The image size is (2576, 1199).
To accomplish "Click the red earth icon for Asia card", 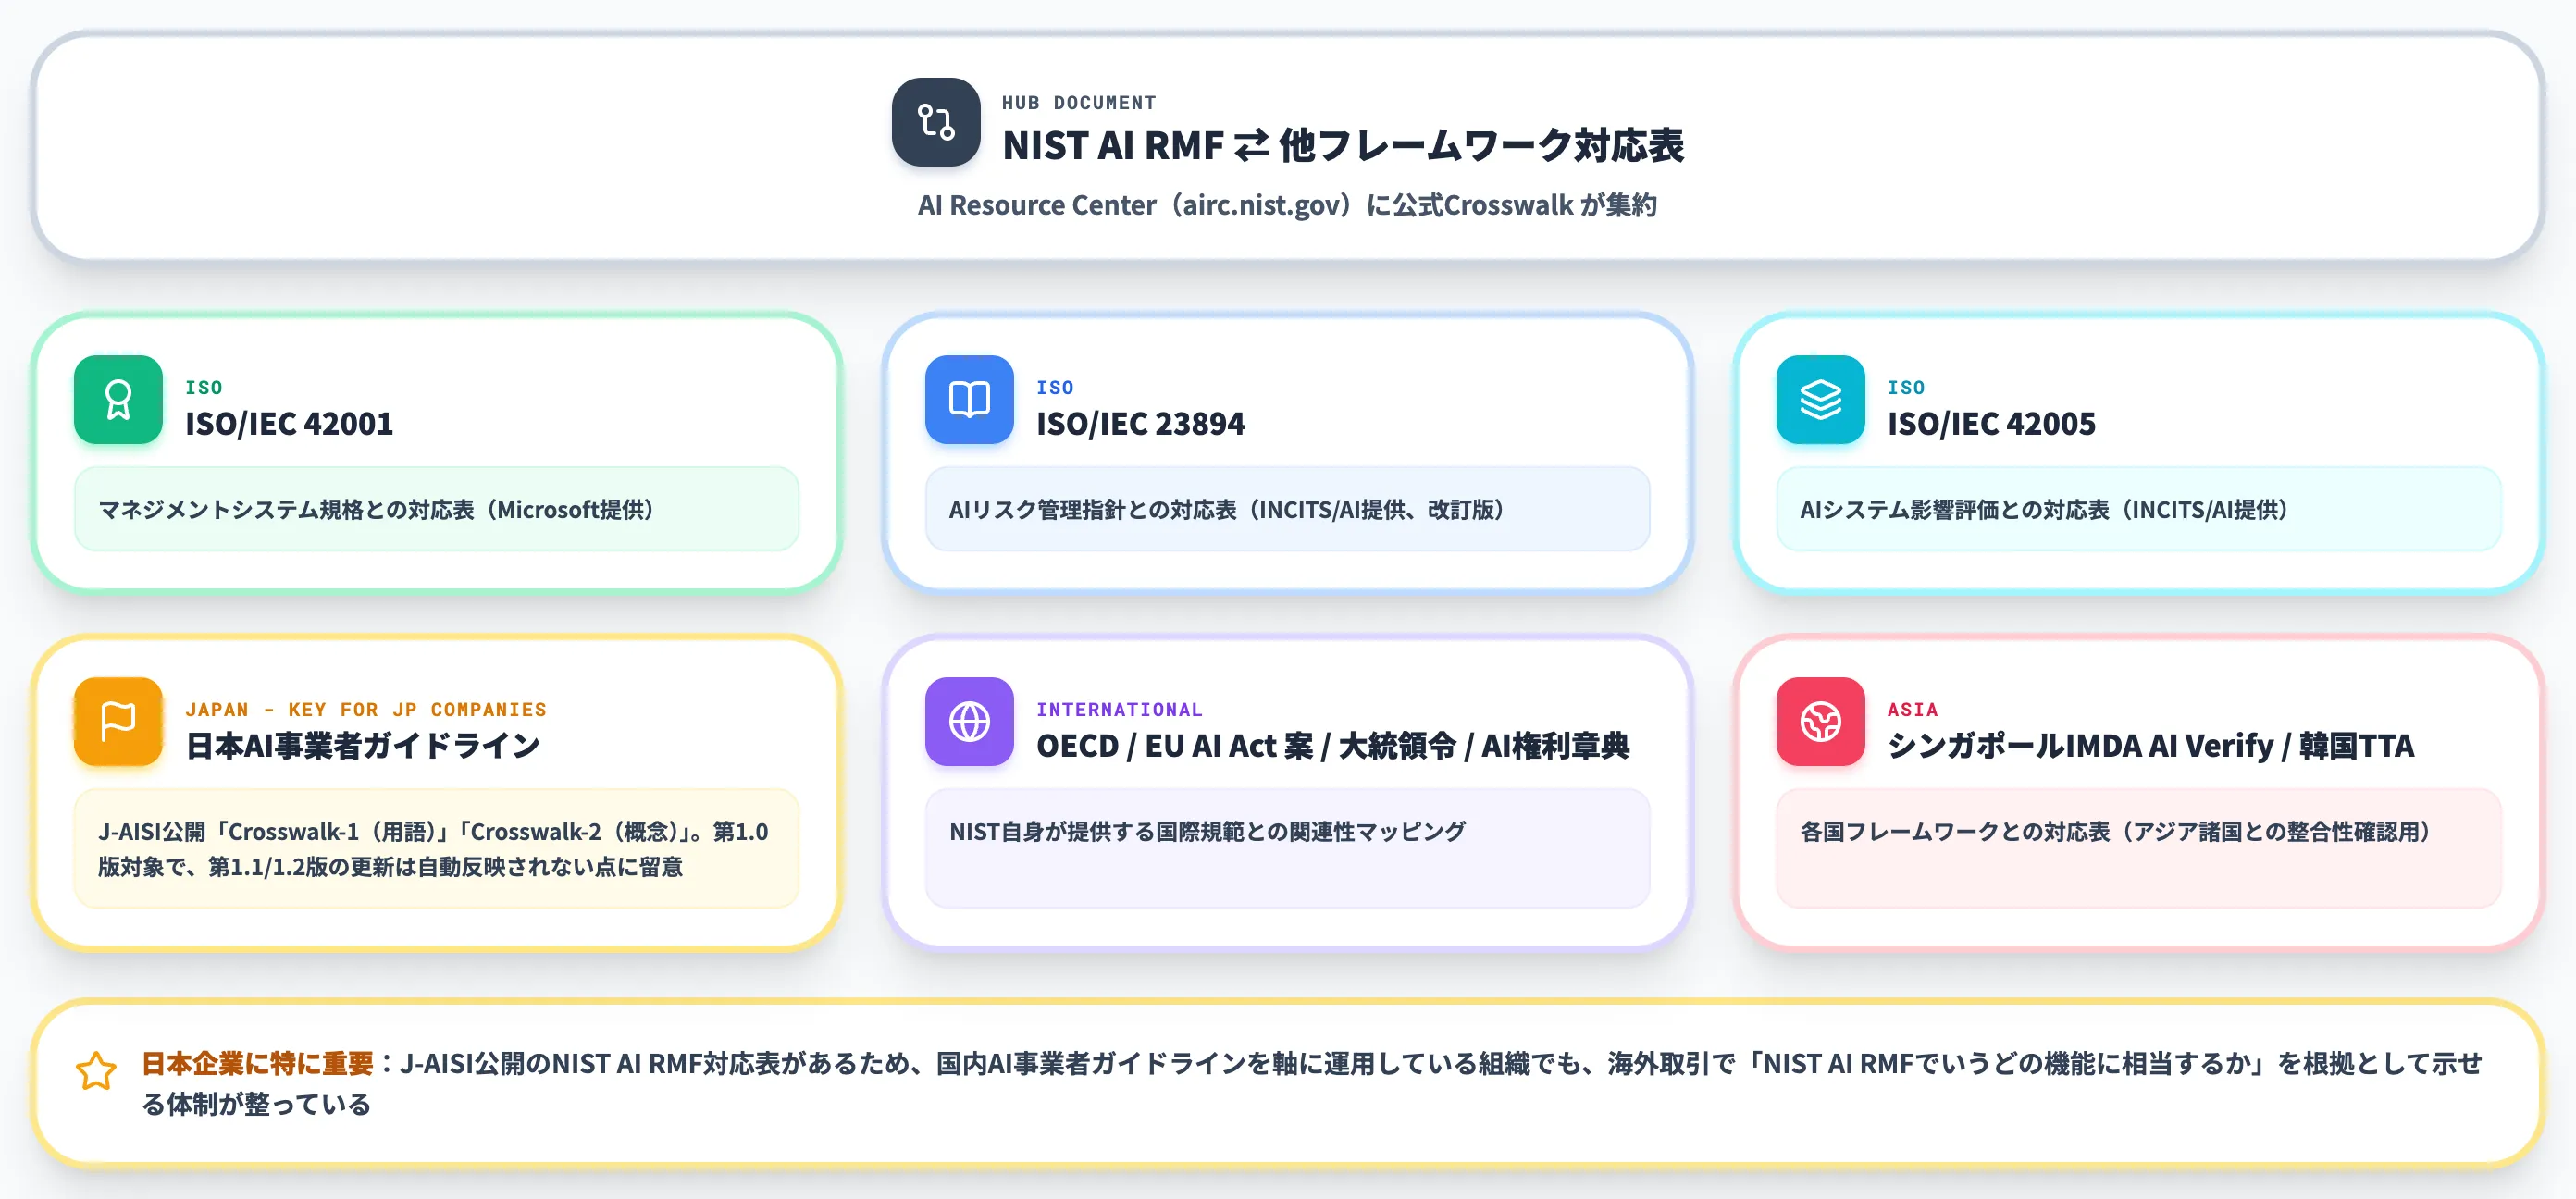I will click(1820, 721).
